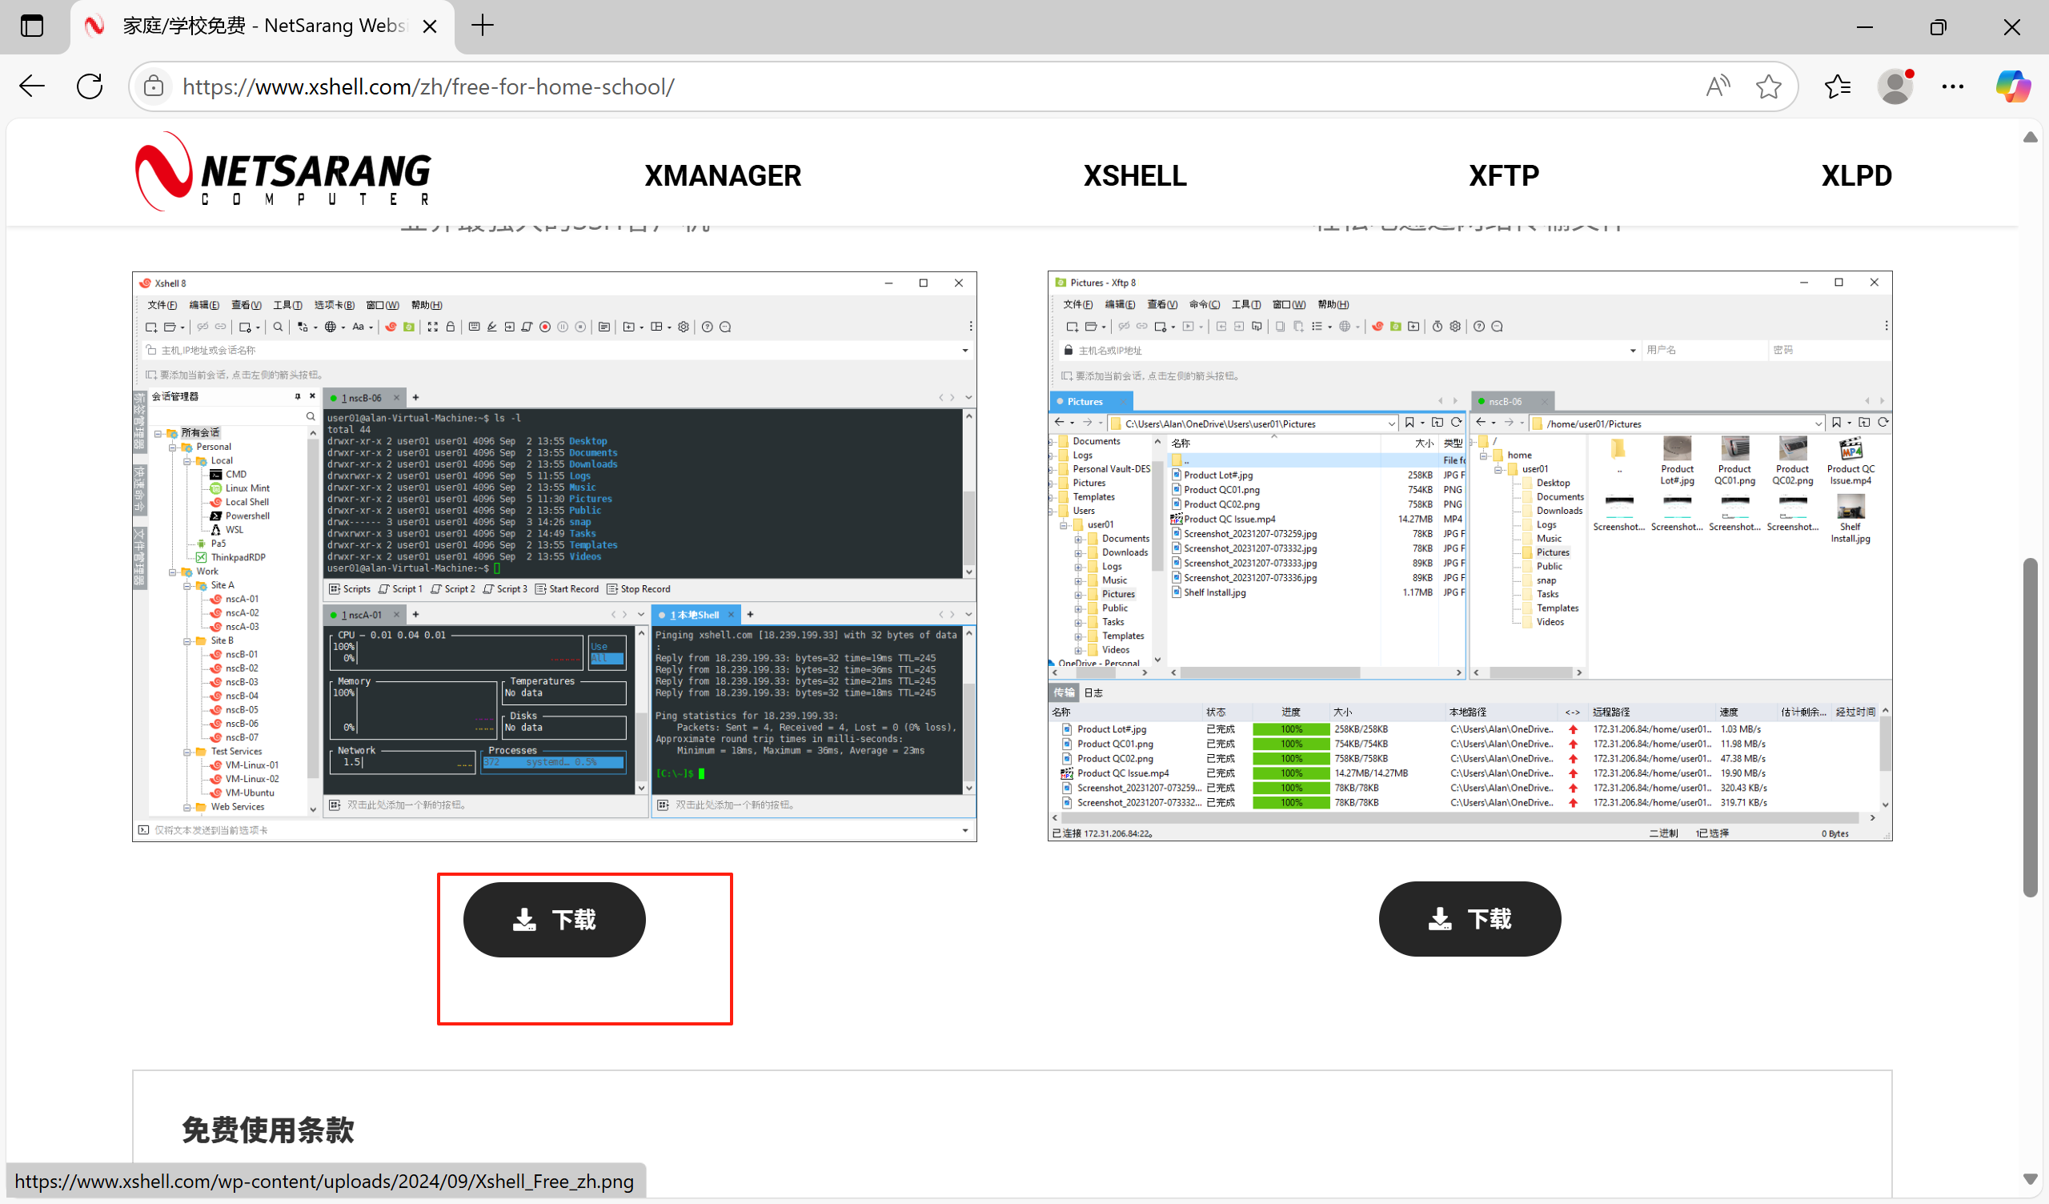Screen dimensions: 2049x1204
Task: Open the Settings and more menu
Action: (x=1953, y=86)
